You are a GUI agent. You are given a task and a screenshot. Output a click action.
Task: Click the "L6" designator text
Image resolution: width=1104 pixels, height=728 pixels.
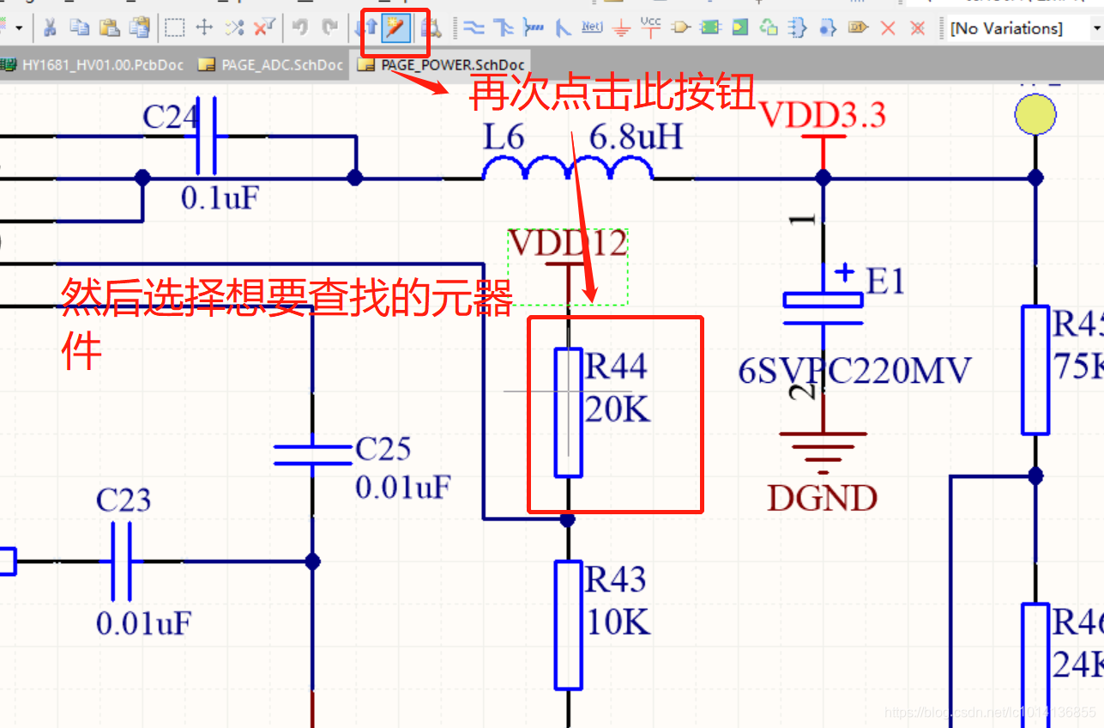pyautogui.click(x=504, y=136)
